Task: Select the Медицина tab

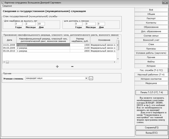Action: pos(151,83)
